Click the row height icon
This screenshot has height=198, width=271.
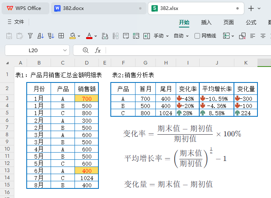pos(105,36)
